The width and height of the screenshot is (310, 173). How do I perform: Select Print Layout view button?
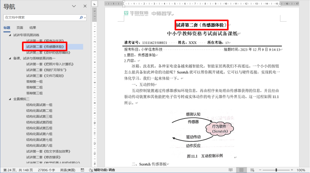point(241,170)
